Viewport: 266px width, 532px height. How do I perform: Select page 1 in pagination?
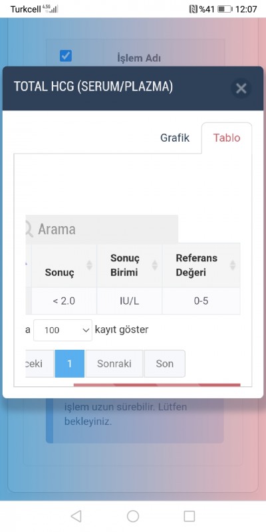coord(70,364)
